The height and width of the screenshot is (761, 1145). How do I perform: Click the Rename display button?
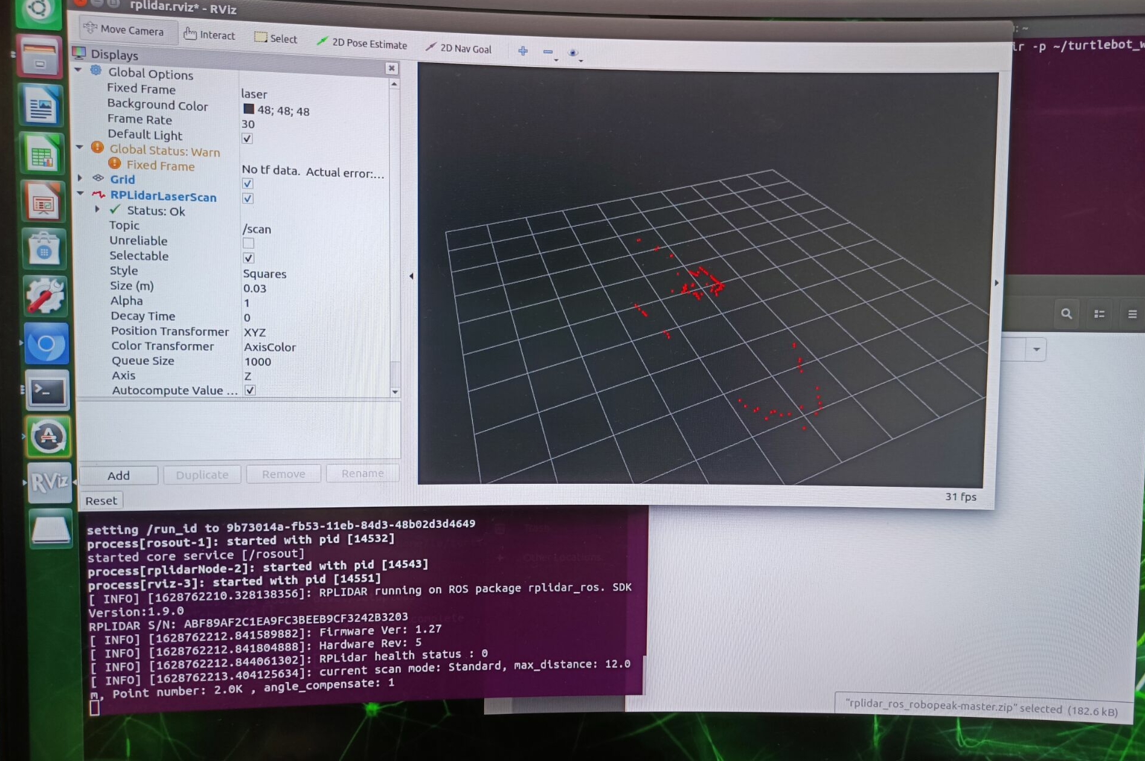click(x=362, y=473)
